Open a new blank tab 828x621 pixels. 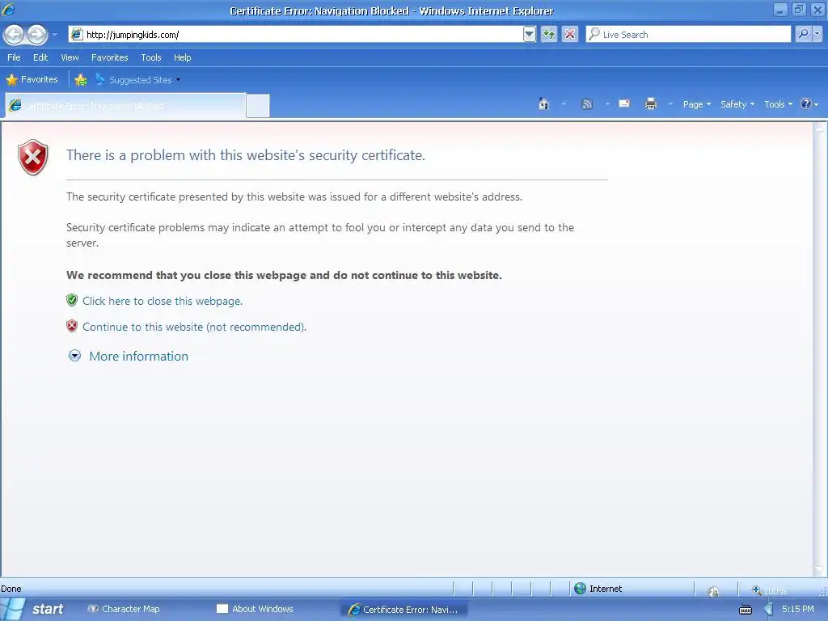coord(258,106)
